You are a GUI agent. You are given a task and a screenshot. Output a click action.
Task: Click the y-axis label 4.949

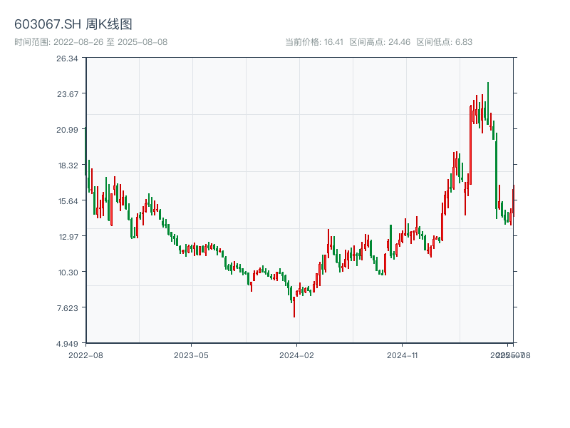point(67,344)
